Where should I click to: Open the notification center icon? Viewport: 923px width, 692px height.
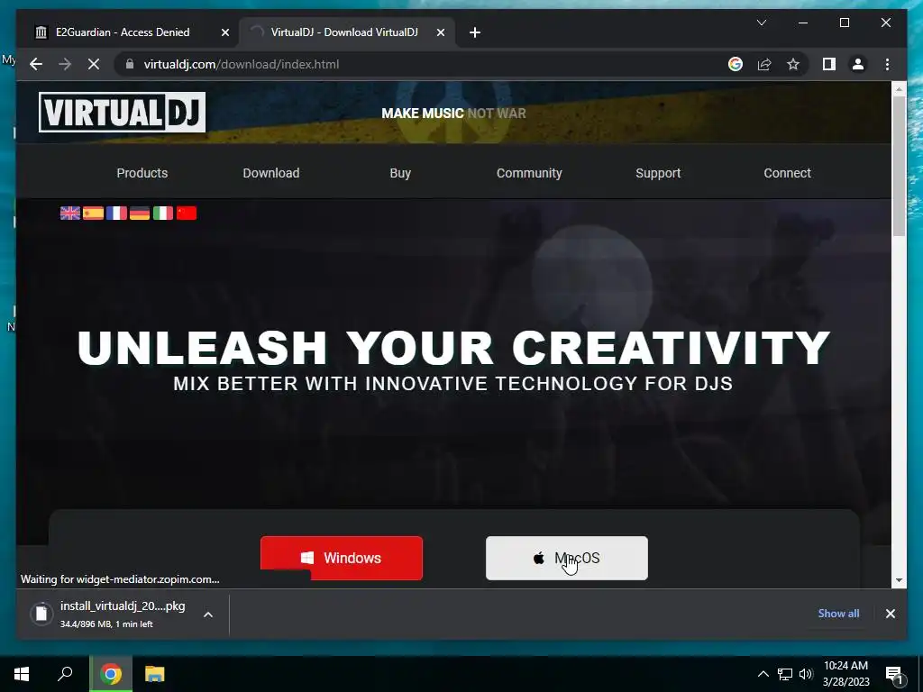894,674
